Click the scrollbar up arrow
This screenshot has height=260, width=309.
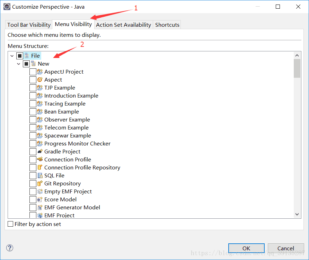pyautogui.click(x=297, y=56)
